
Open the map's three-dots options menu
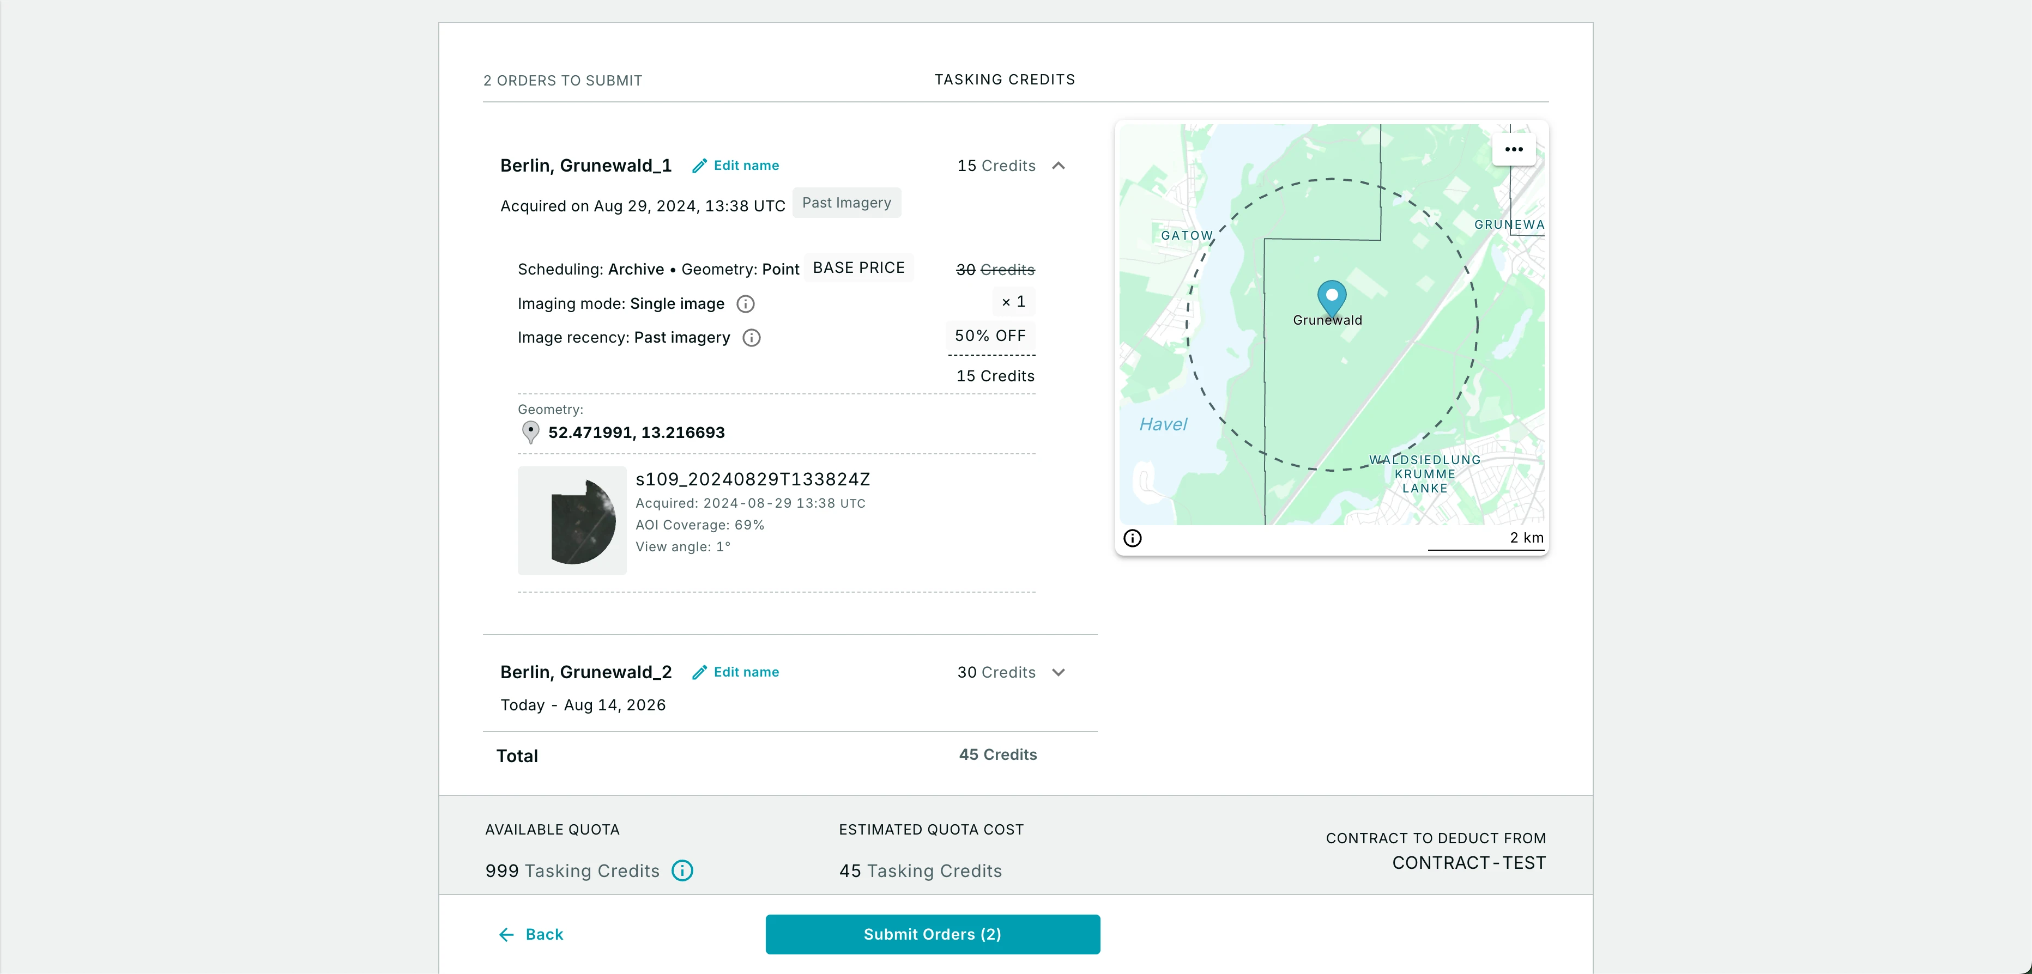point(1513,150)
